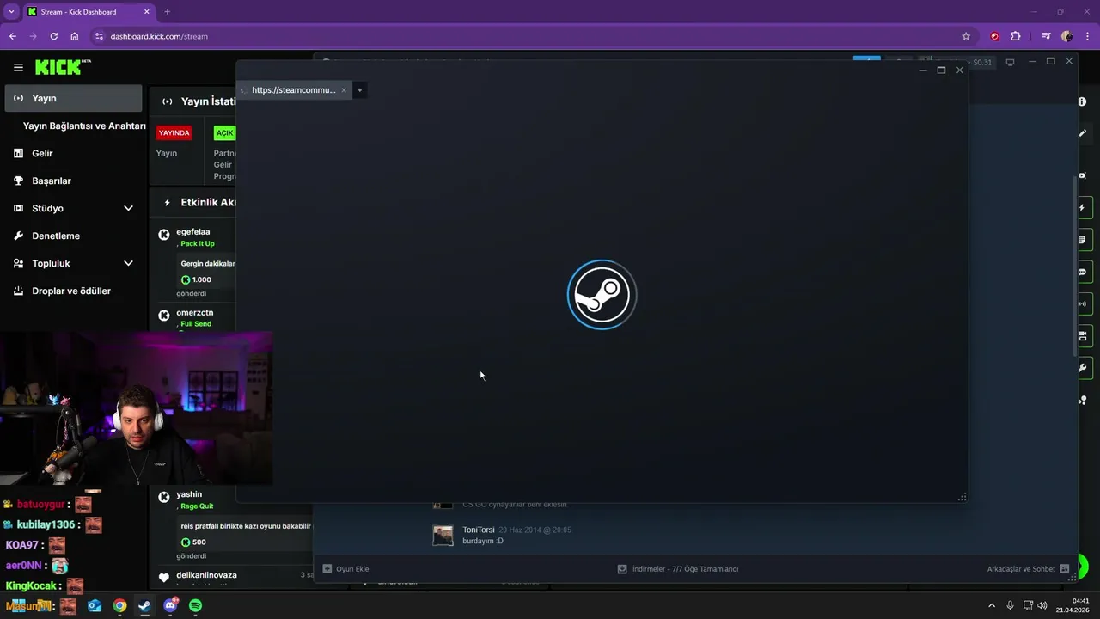This screenshot has height=619, width=1100.
Task: Click delikanlinovaza in the activity feed
Action: tap(206, 575)
